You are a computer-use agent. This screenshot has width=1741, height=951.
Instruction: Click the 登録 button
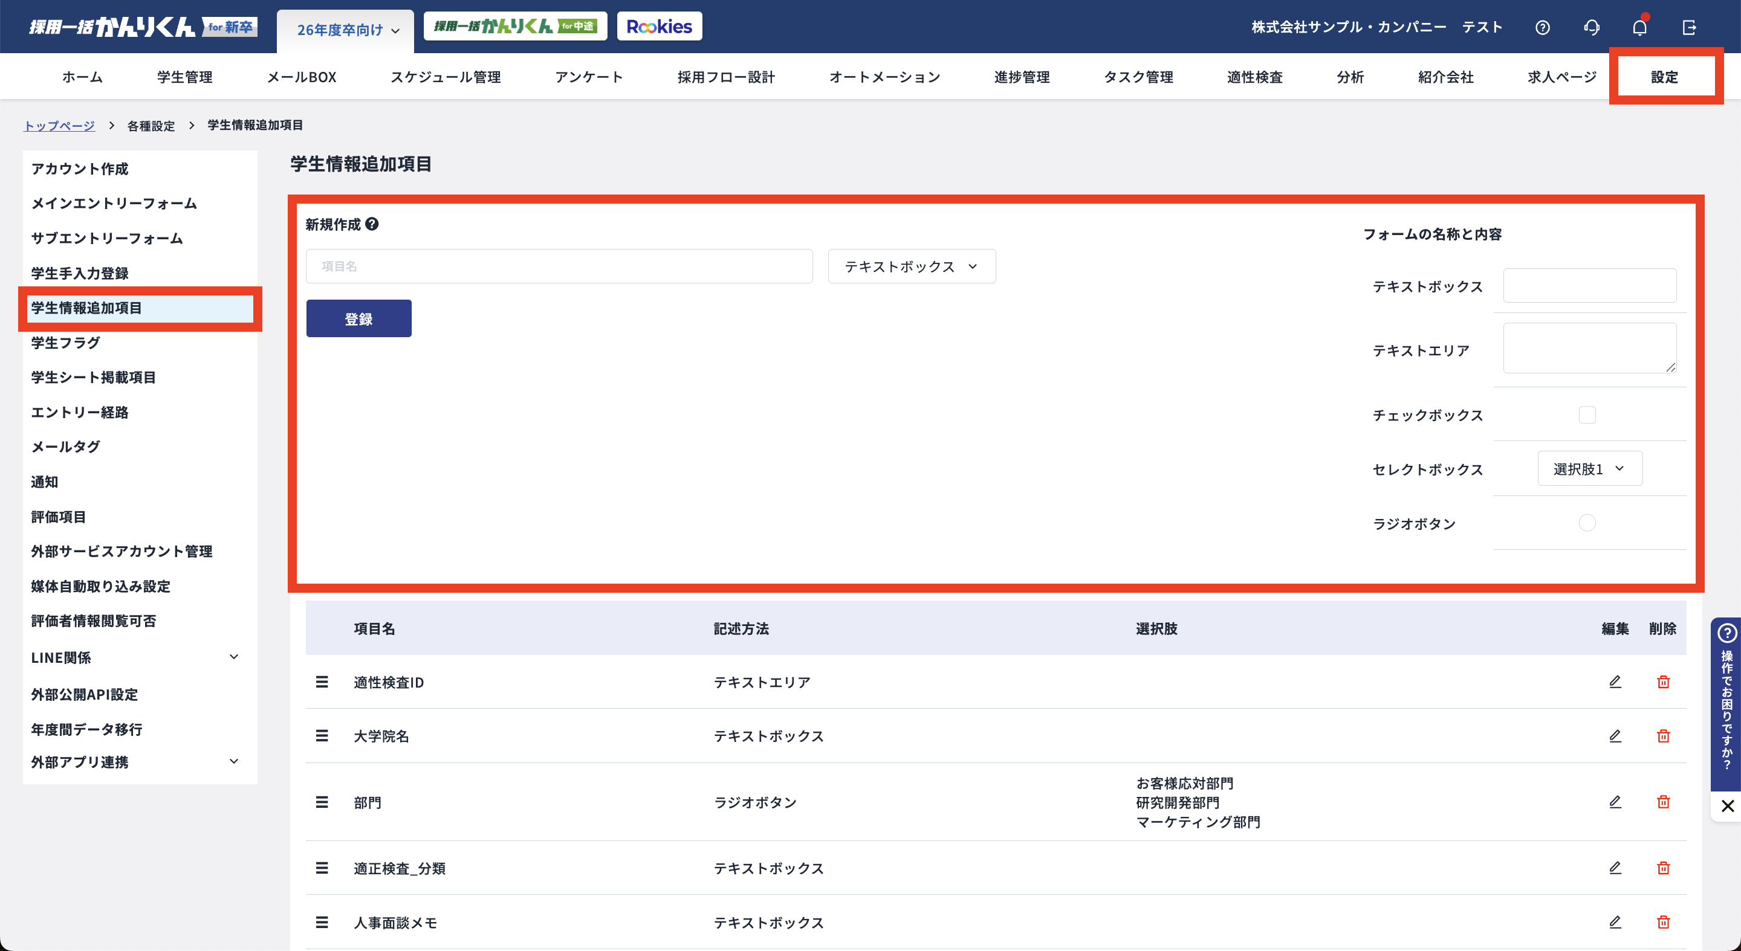358,319
